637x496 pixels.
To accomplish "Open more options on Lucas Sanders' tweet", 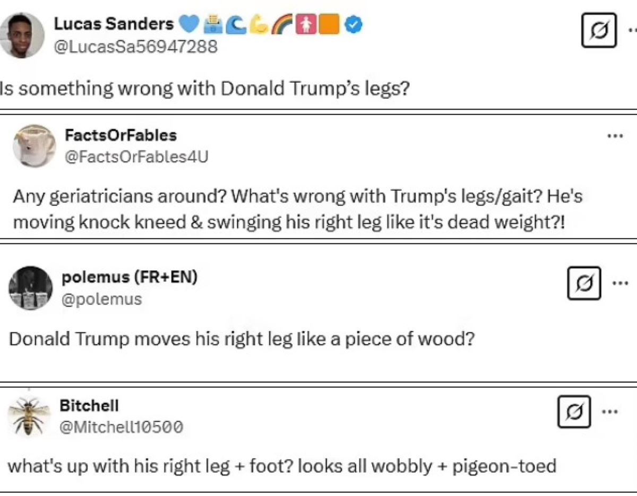I will click(x=632, y=30).
